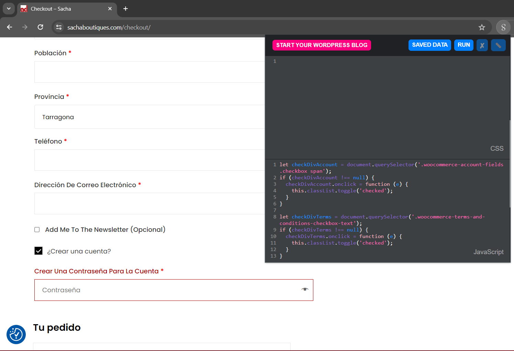Focus the Población input field
The height and width of the screenshot is (351, 514).
point(149,72)
